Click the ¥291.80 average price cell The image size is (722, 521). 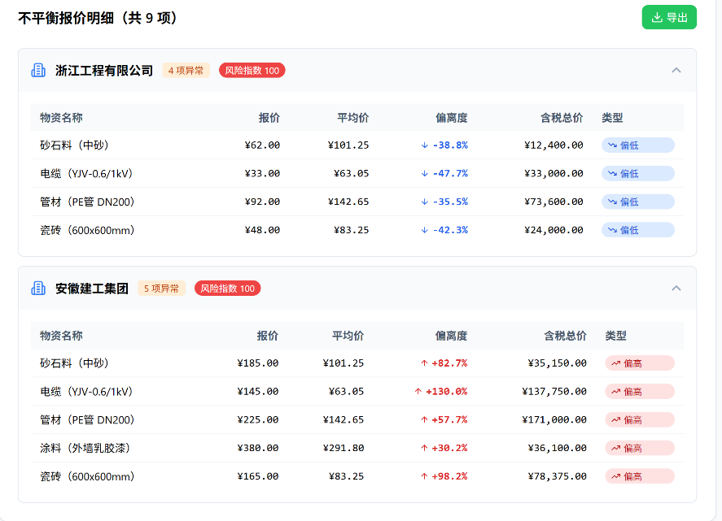(343, 448)
